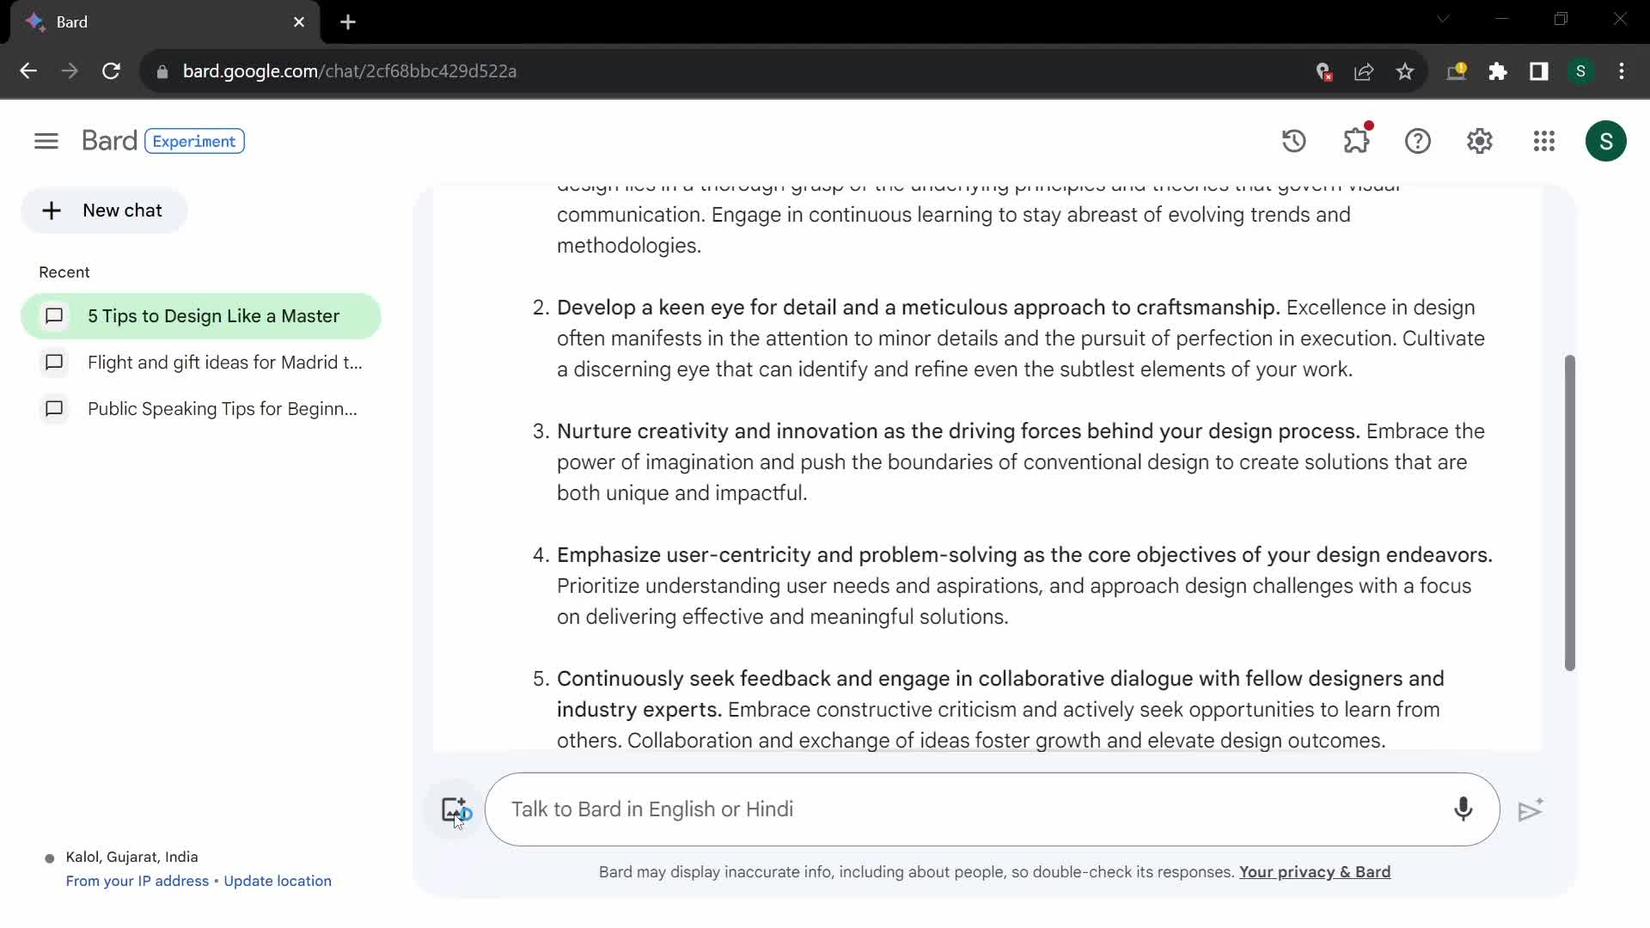The image size is (1650, 928).
Task: Open Bard chat history panel
Action: point(1295,141)
